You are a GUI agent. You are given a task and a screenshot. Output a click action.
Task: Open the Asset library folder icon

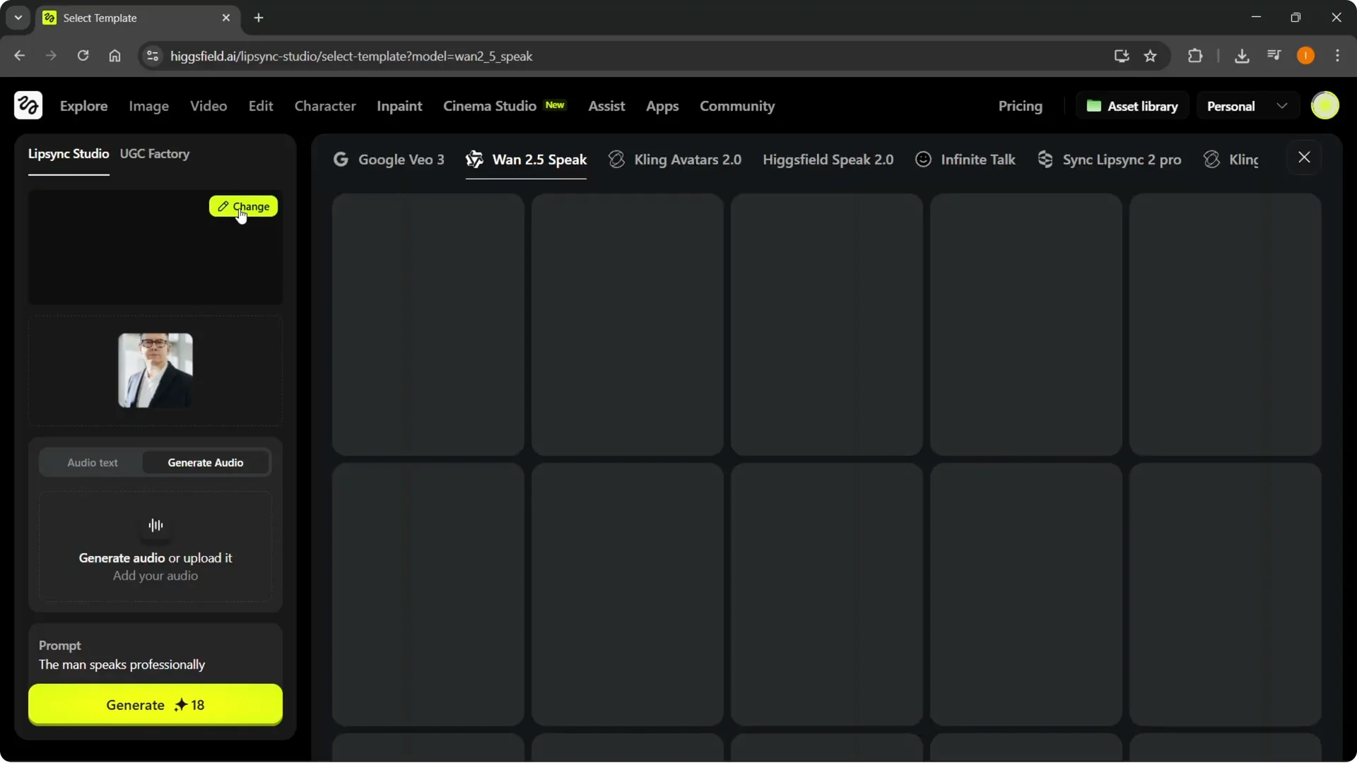(1095, 105)
